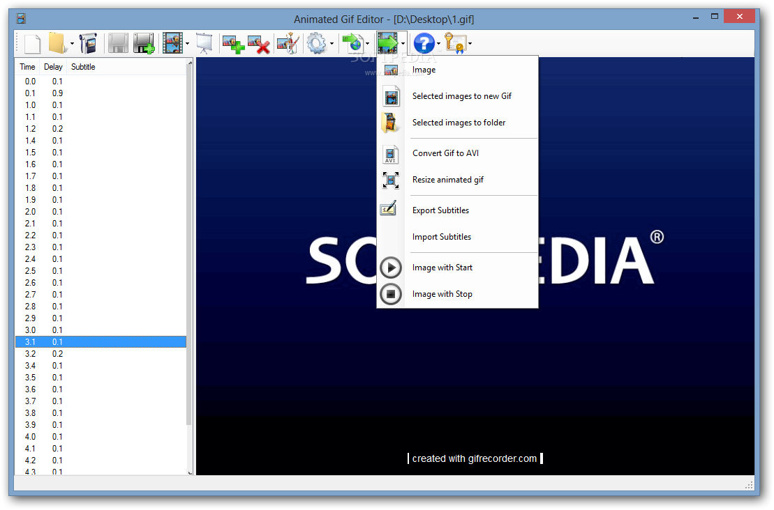
Task: Select frame row at time 1.2
Action: coord(101,129)
